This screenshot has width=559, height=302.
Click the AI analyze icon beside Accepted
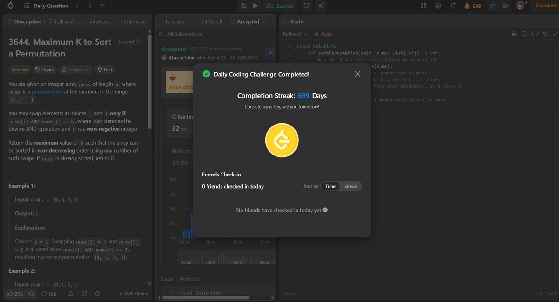point(271,52)
